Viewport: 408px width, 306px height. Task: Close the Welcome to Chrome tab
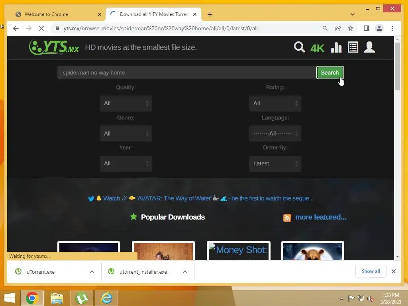99,14
